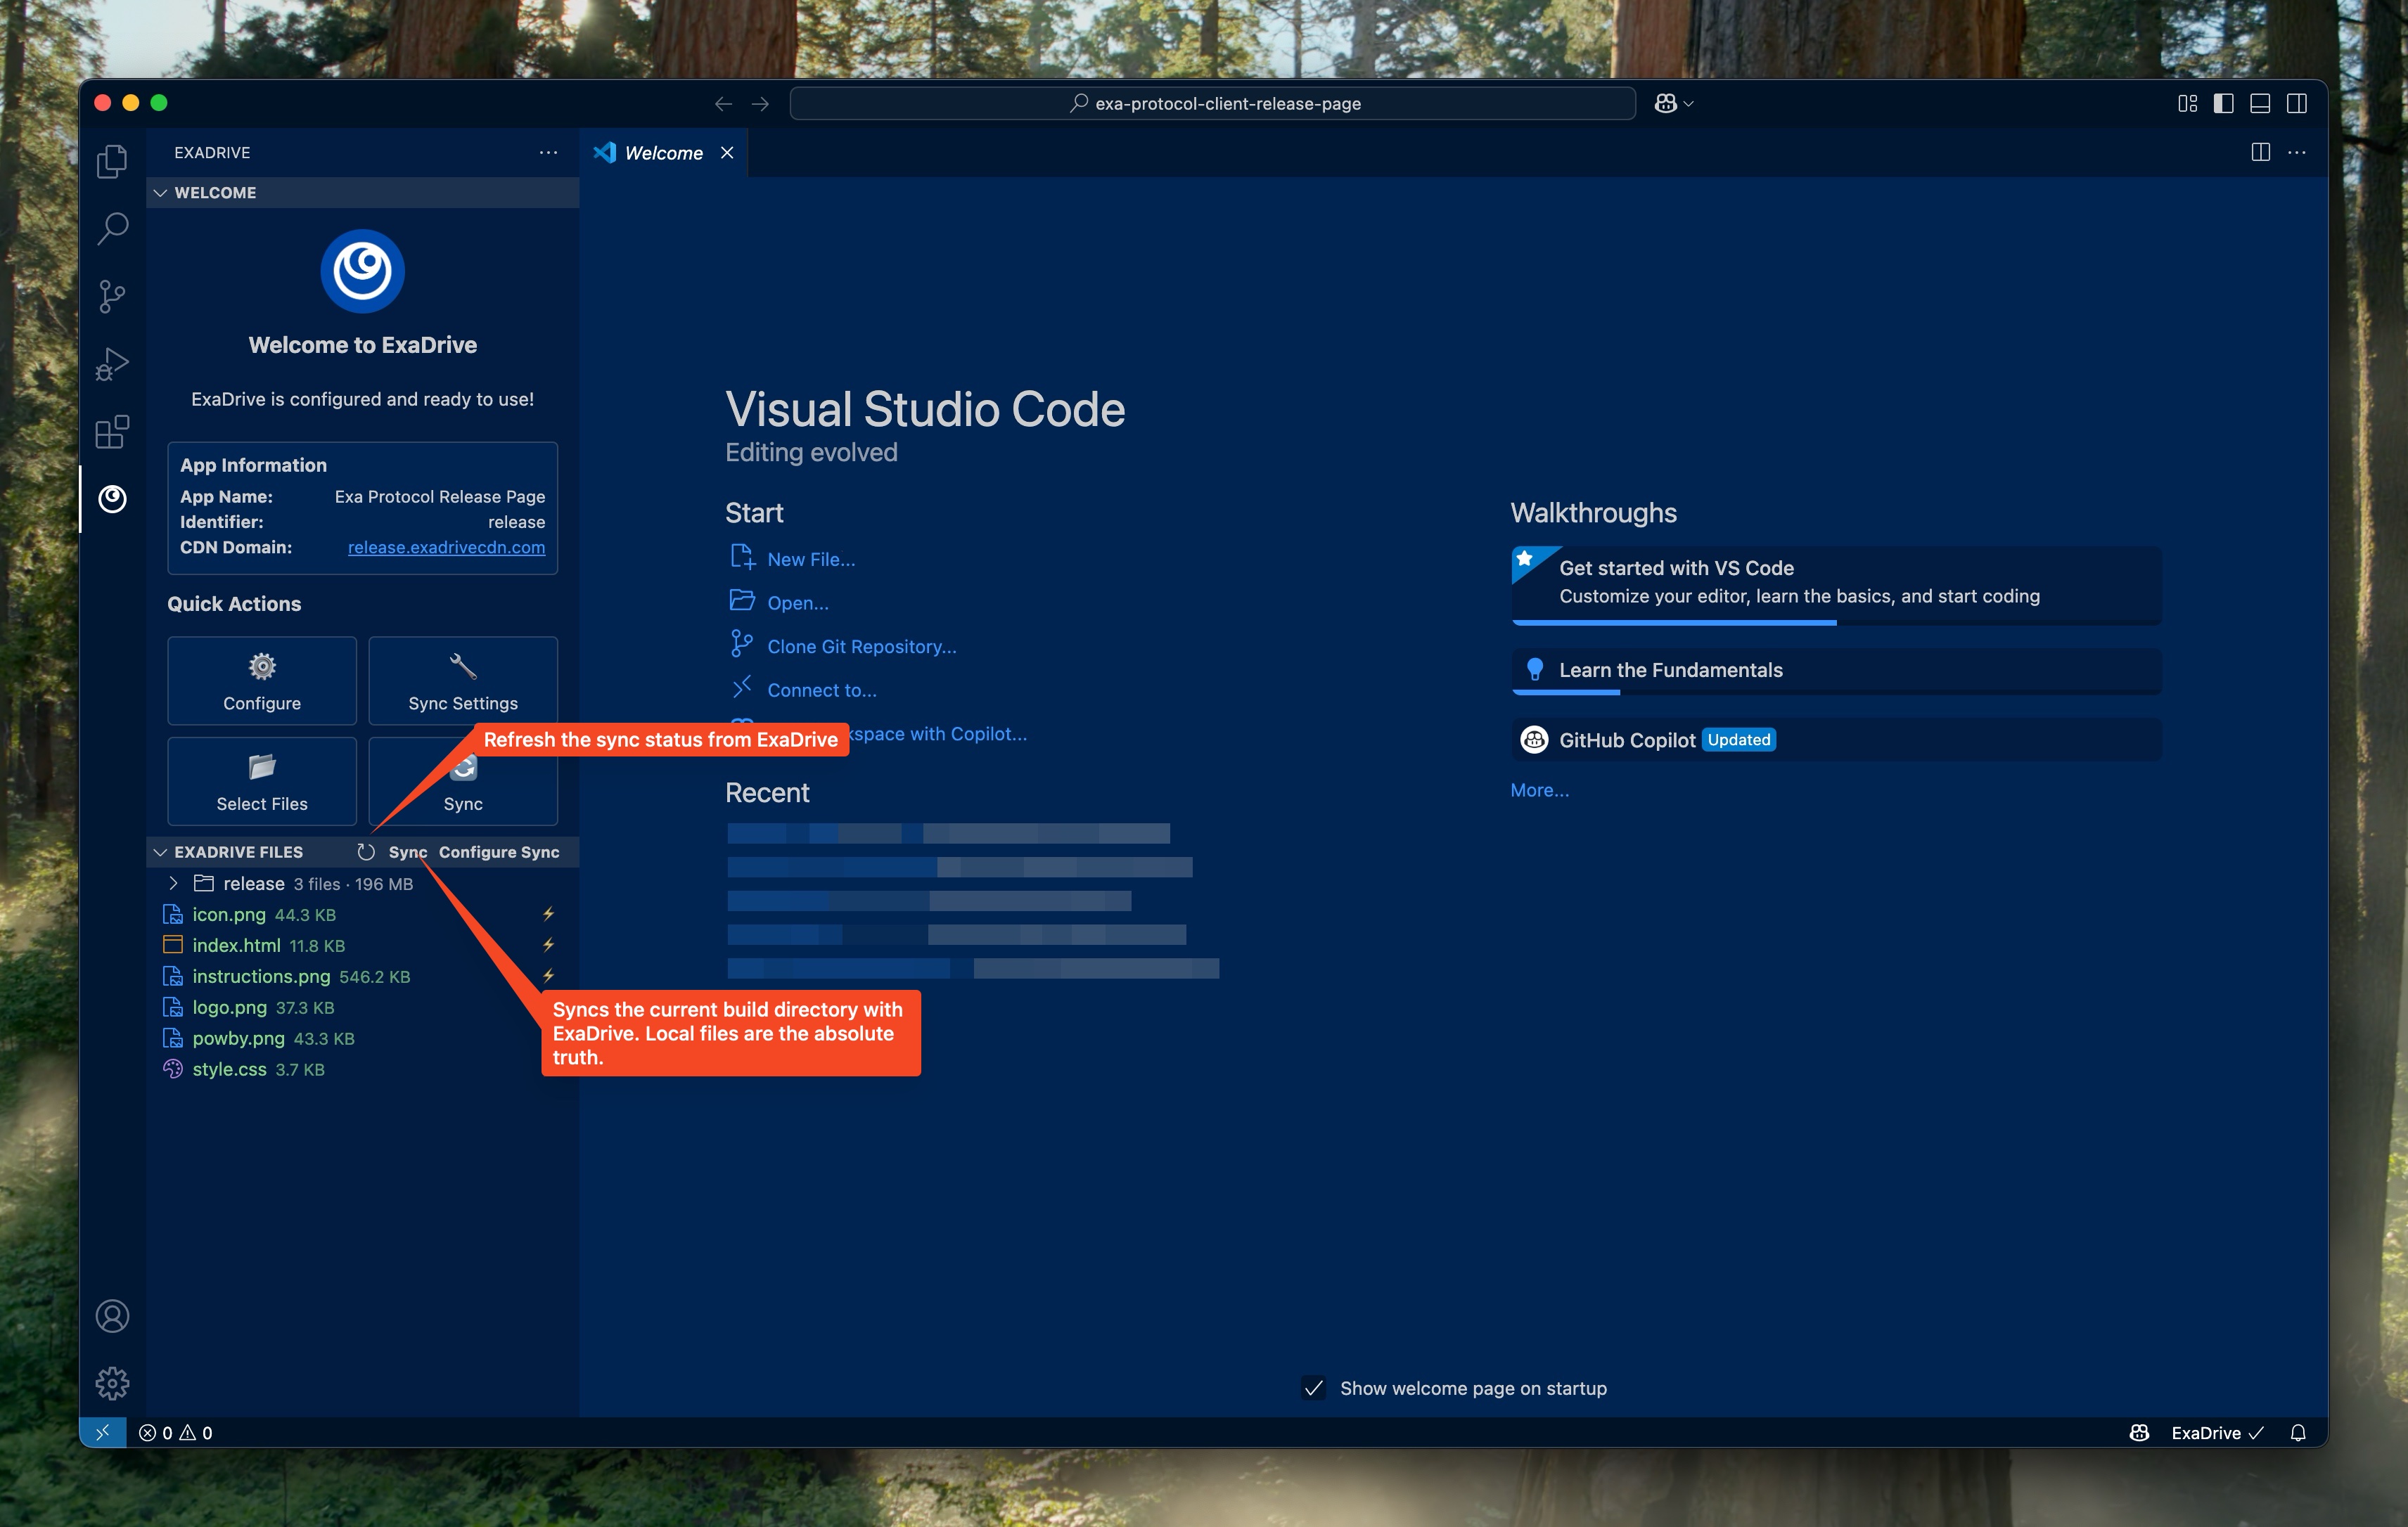Click Clone Git Repository... link
Image resolution: width=2408 pixels, height=1527 pixels.
[x=862, y=647]
